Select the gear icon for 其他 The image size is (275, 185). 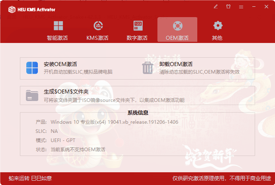(x=217, y=26)
